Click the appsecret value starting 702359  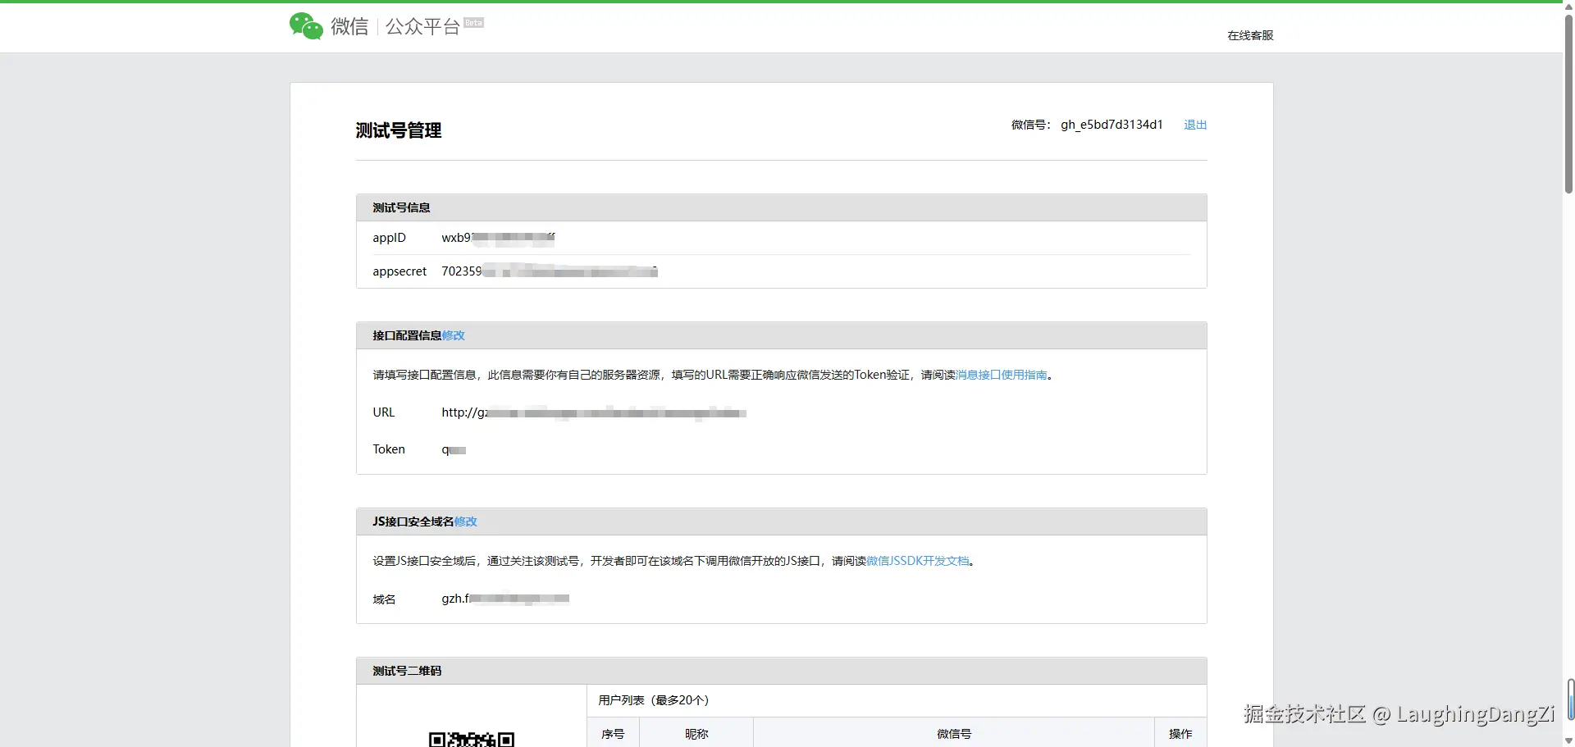point(550,271)
